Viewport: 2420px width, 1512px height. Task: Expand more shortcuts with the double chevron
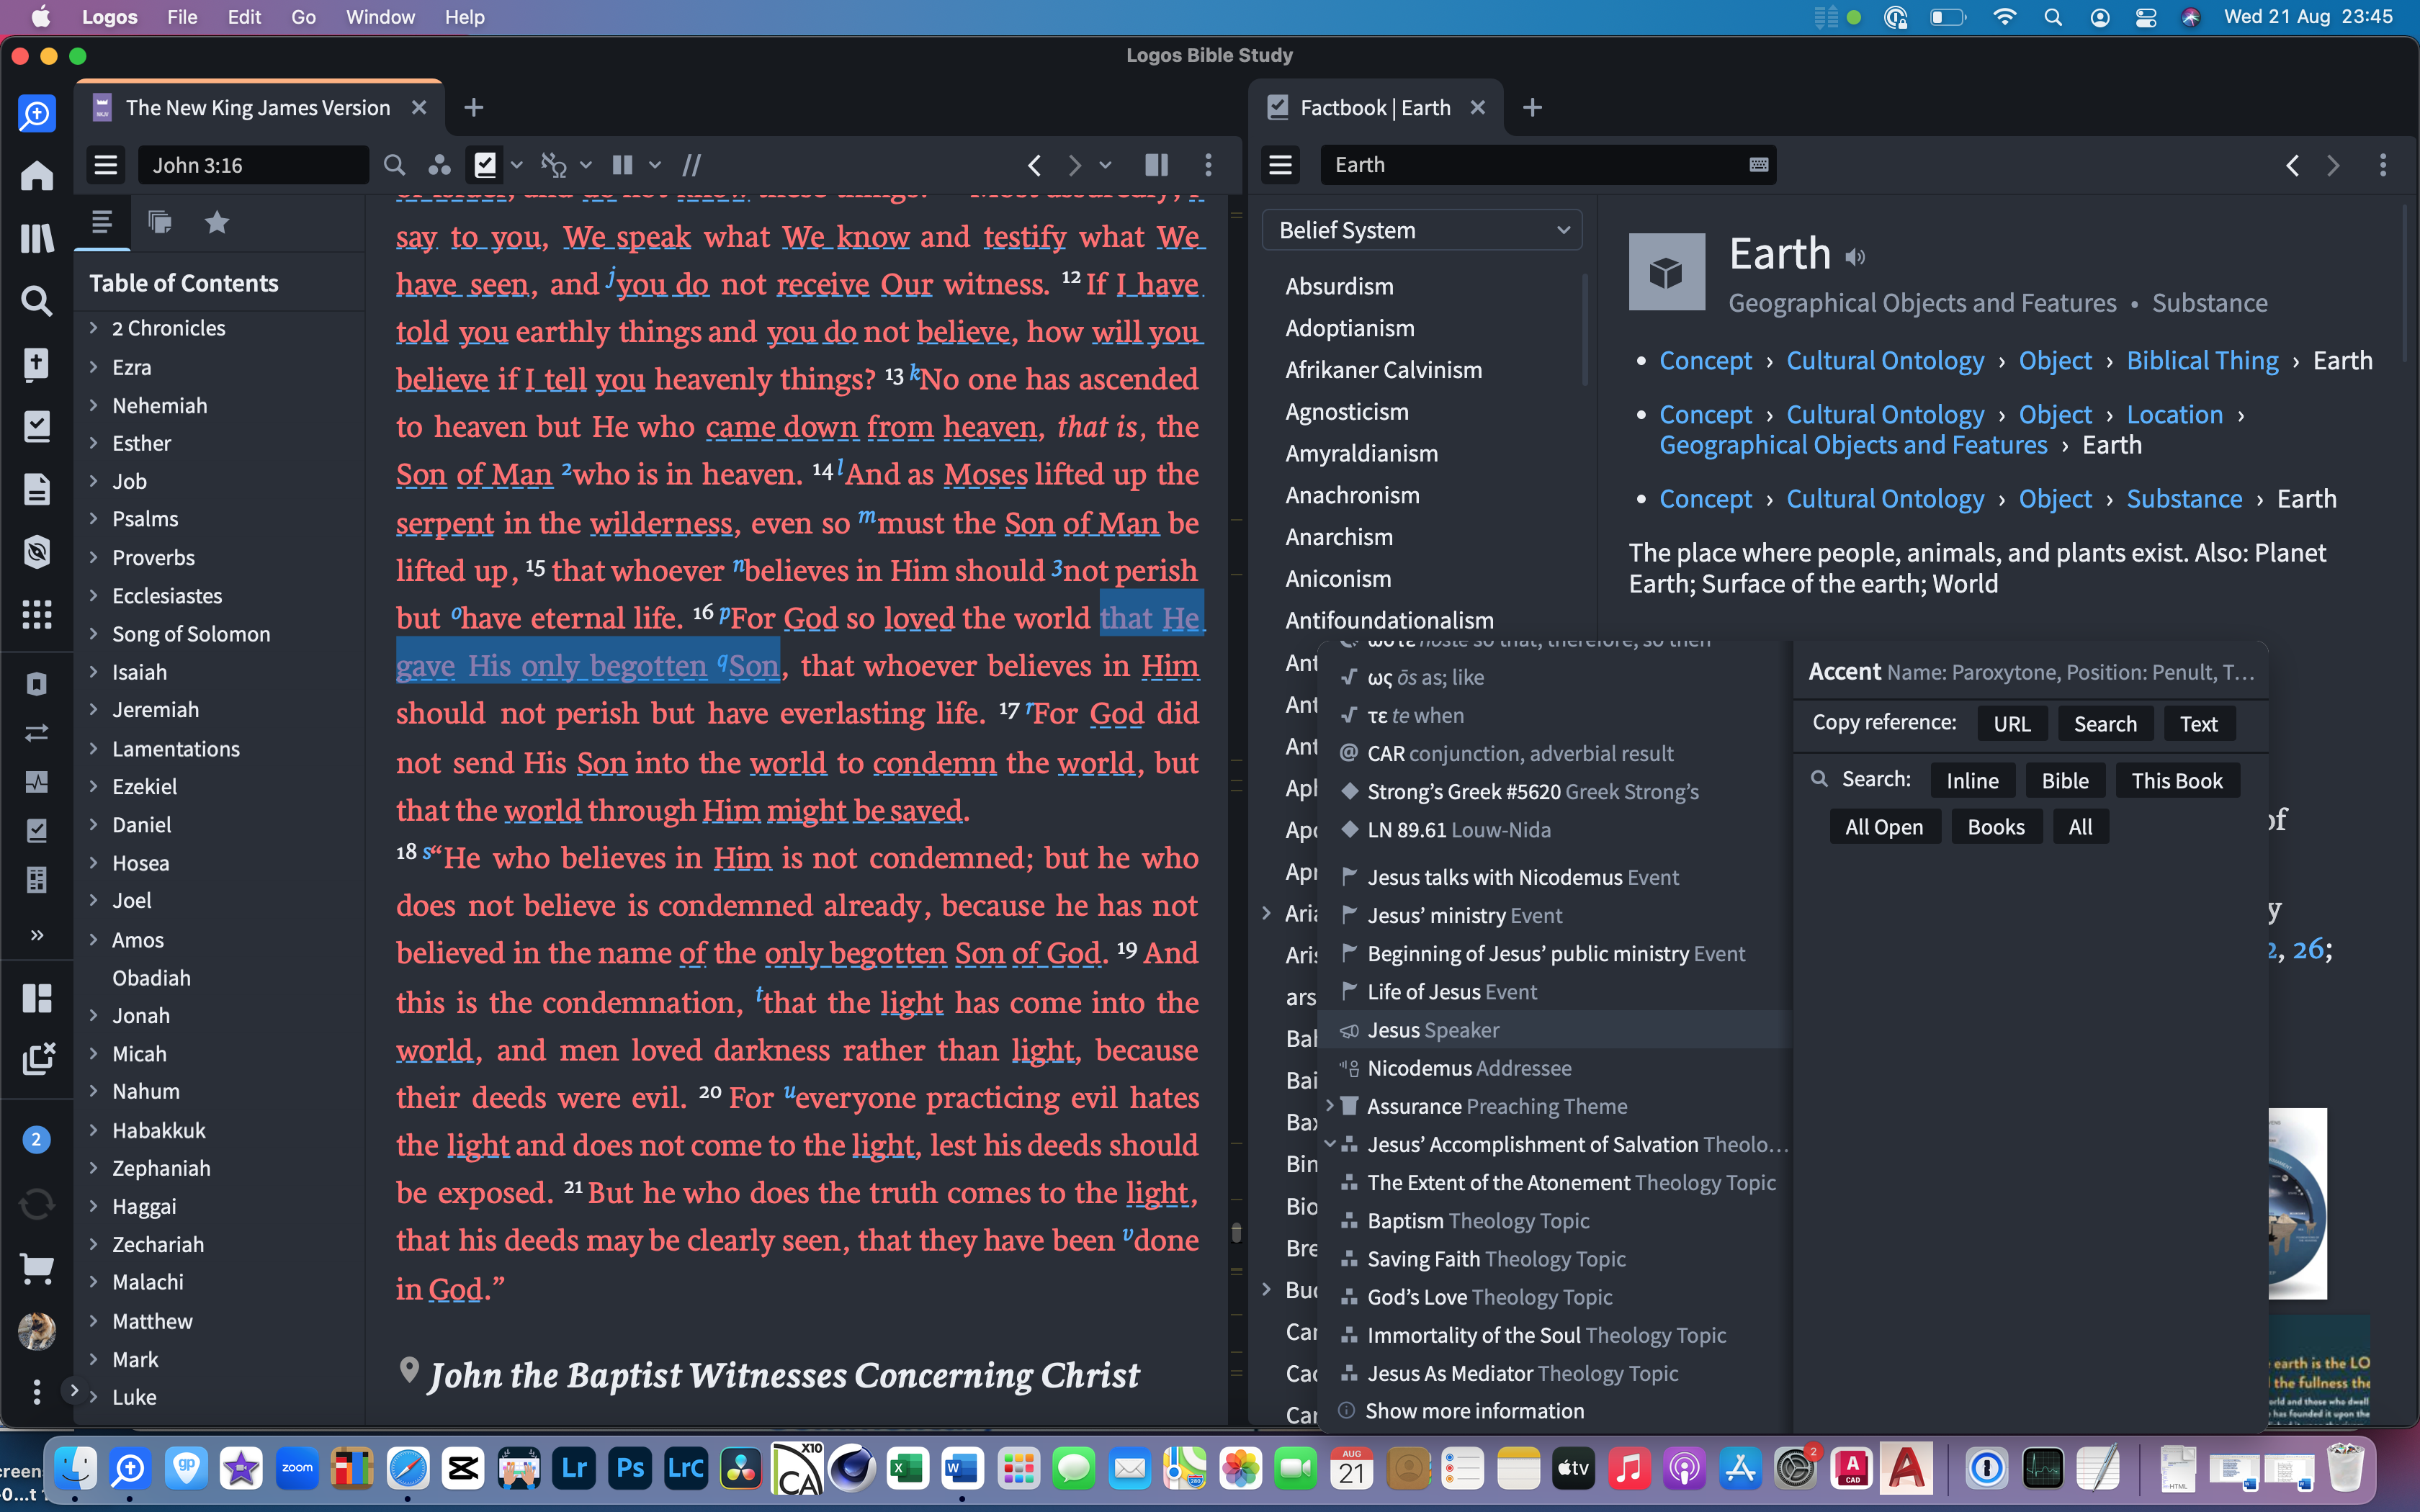pos(37,935)
